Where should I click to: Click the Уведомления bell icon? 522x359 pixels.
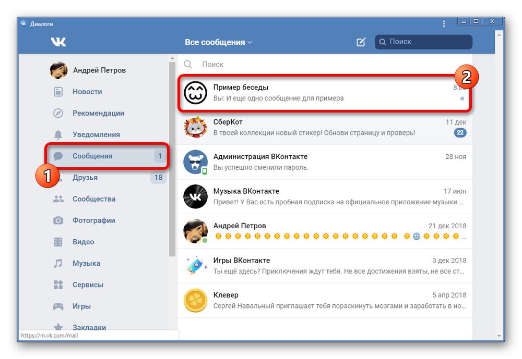pyautogui.click(x=58, y=134)
